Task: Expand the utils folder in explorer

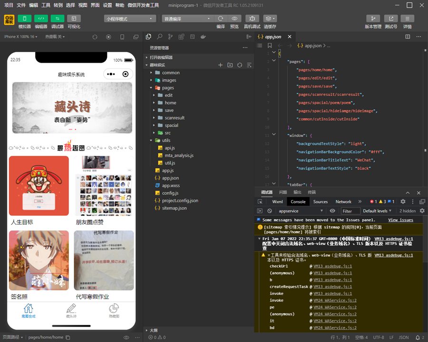Action: (166, 140)
